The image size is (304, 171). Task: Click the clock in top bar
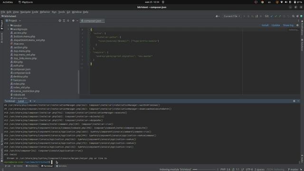(152, 2)
